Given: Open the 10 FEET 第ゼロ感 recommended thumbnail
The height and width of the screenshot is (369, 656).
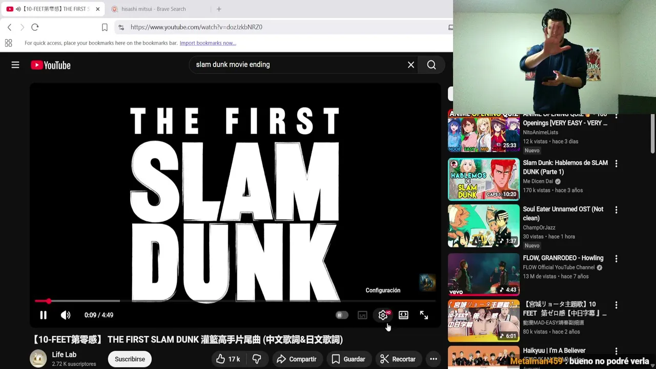Looking at the screenshot, I should pyautogui.click(x=483, y=321).
